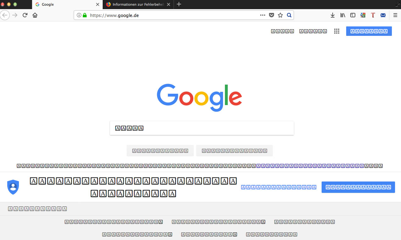Save page to Pocket
This screenshot has width=401, height=240.
click(272, 15)
